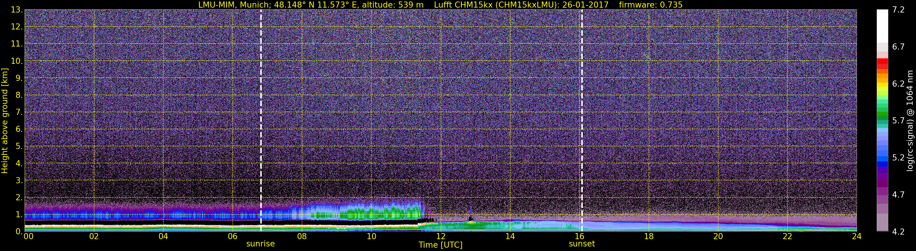This screenshot has width=916, height=251.
Task: Click the height axis tick '0.'
Action: pos(19,232)
